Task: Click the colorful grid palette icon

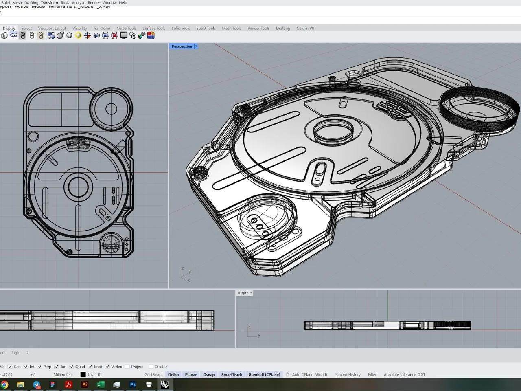Action: 151,35
